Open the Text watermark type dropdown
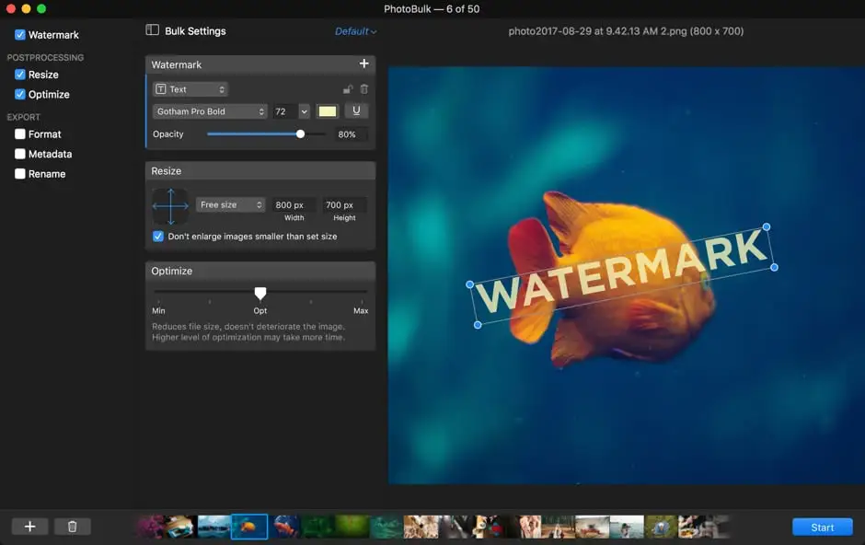 pos(190,89)
